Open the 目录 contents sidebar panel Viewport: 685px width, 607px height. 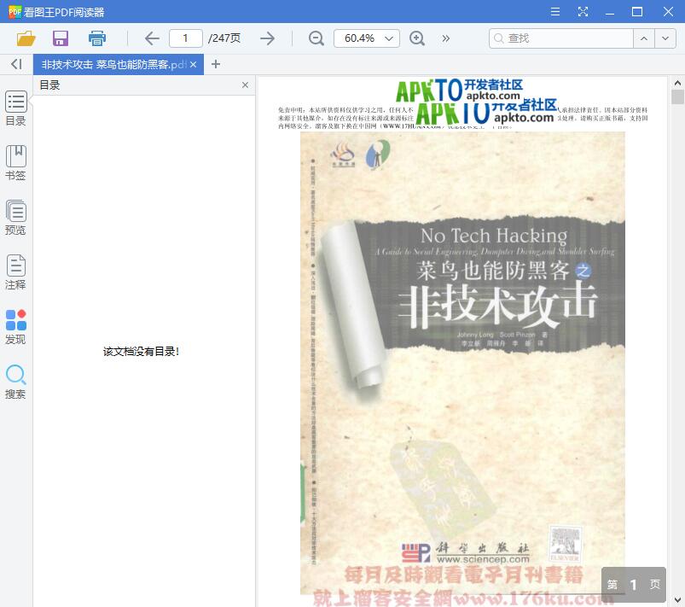point(15,108)
